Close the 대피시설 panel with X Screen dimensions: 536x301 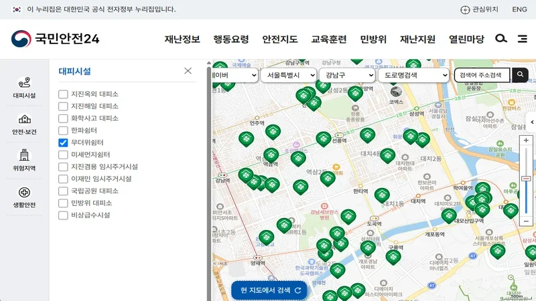point(188,71)
